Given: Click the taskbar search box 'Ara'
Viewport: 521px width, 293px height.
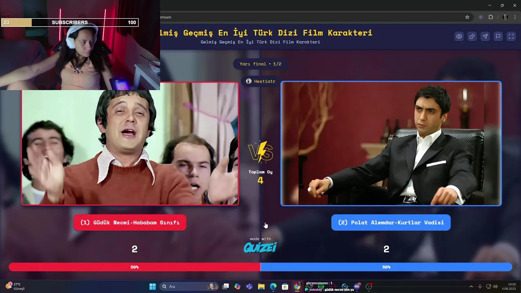Looking at the screenshot, I should point(189,286).
